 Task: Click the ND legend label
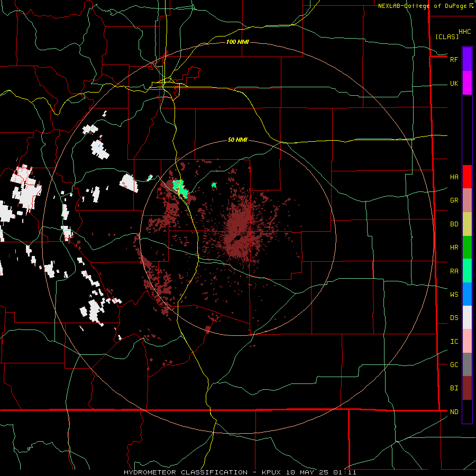454,412
